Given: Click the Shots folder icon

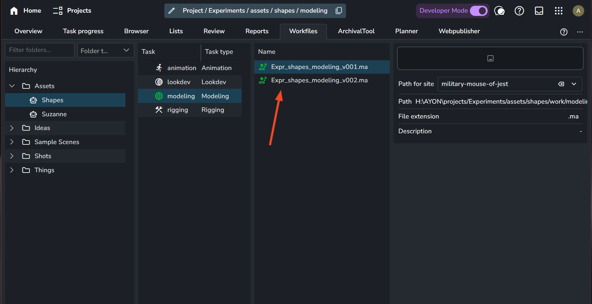Looking at the screenshot, I should (x=26, y=156).
